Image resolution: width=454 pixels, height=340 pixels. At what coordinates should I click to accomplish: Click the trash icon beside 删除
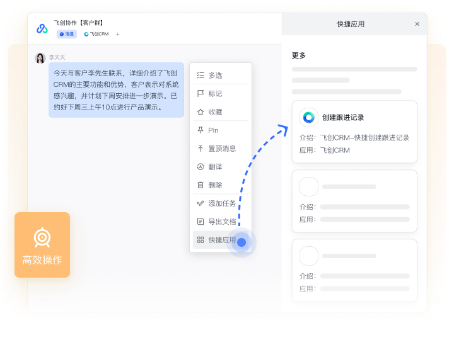point(201,185)
